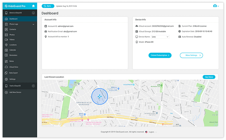Screen dimensions: 226x140
Task: Open Locations in the sidebar
Action: pyautogui.click(x=20, y=45)
